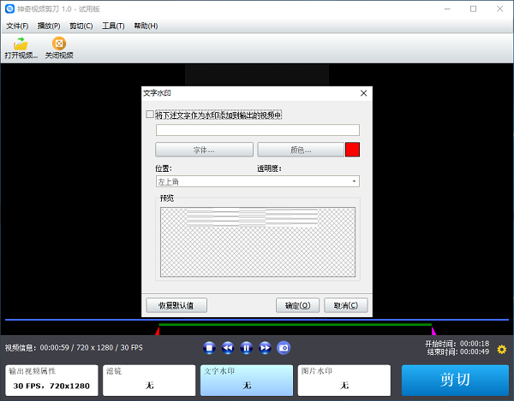Click the 颜色... color button

(300, 150)
